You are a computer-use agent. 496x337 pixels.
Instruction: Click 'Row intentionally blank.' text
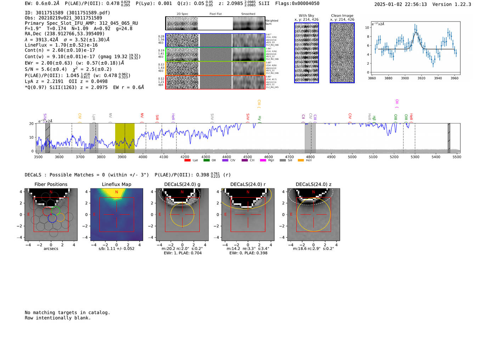coord(58,318)
